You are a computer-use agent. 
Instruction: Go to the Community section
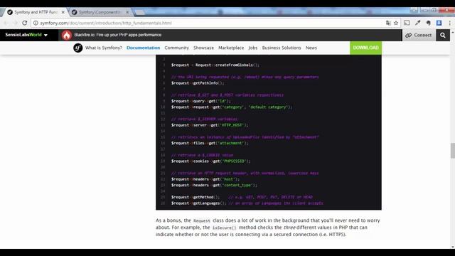point(177,48)
